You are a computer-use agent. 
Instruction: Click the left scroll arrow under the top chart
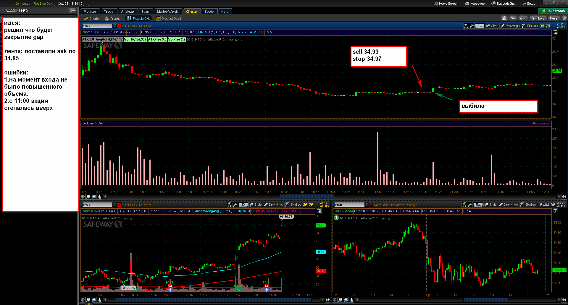105,197
